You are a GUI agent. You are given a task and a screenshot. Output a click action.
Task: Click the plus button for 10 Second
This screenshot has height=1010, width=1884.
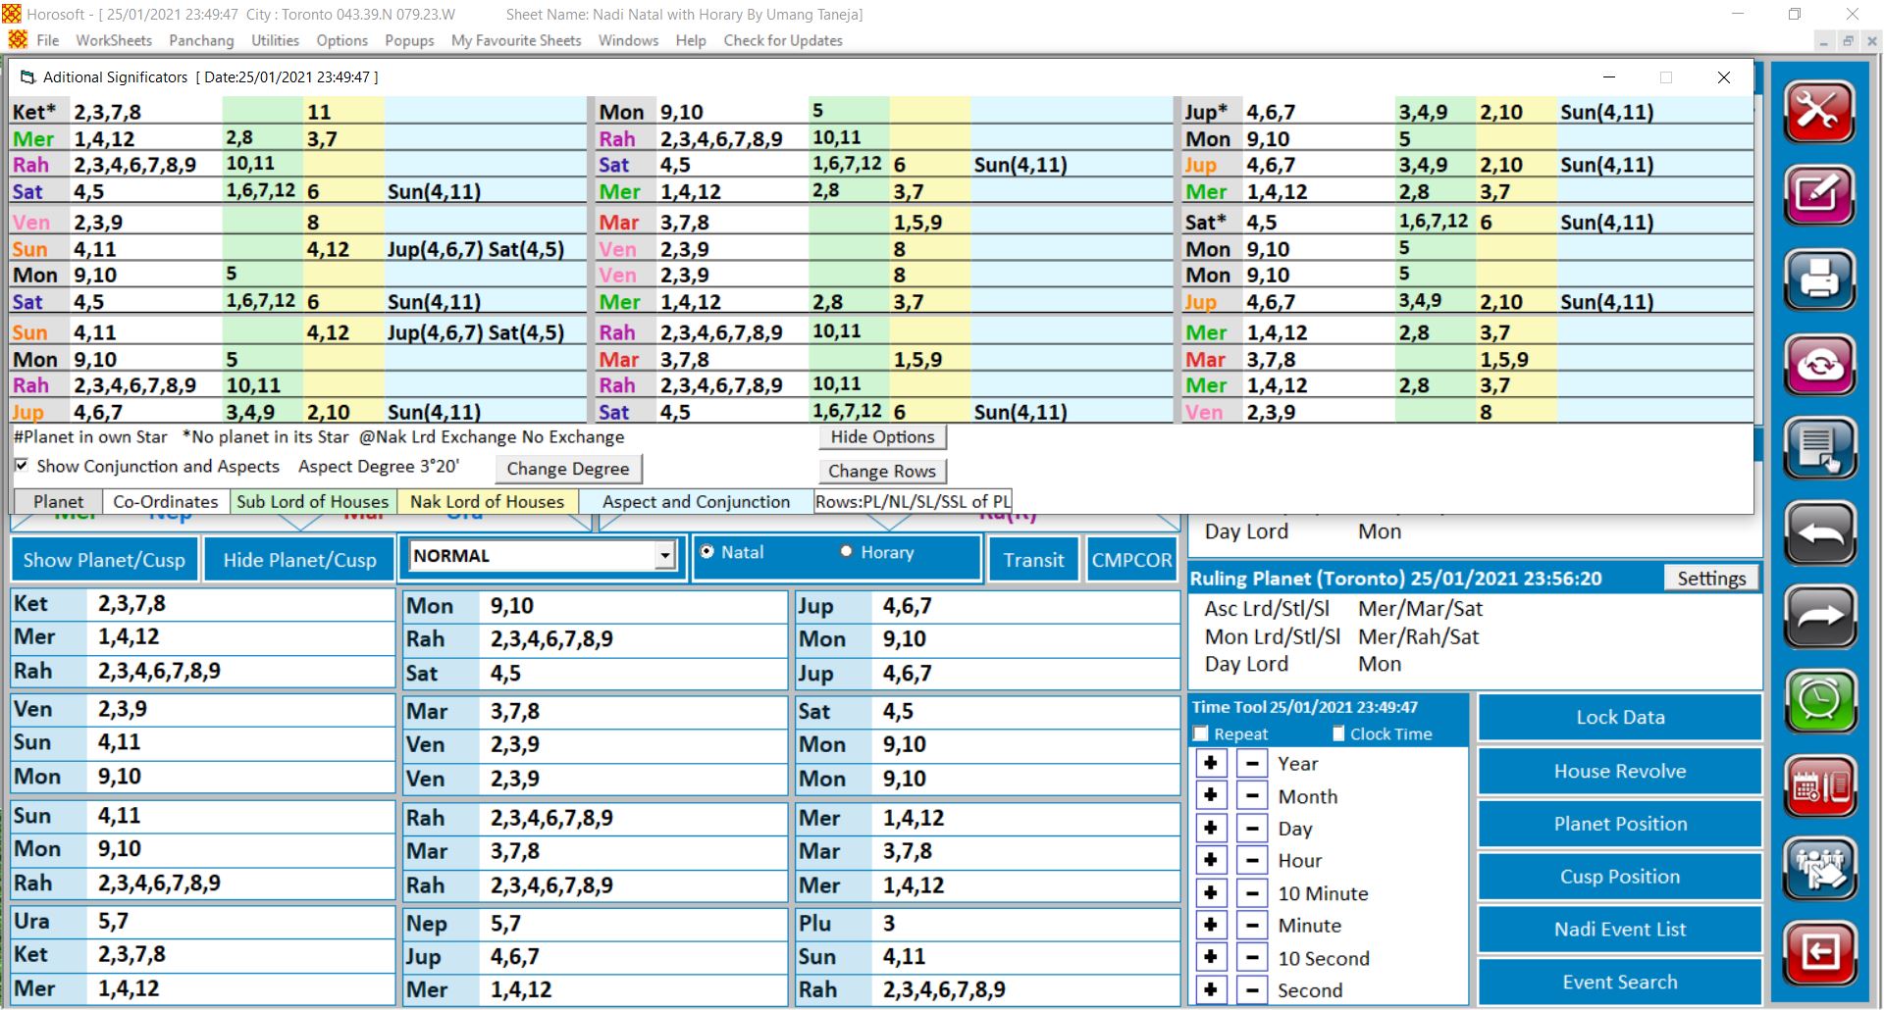pos(1211,957)
